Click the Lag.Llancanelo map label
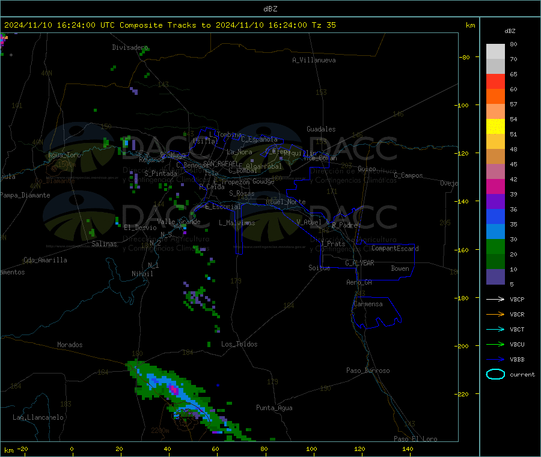The image size is (541, 457). pyautogui.click(x=38, y=417)
